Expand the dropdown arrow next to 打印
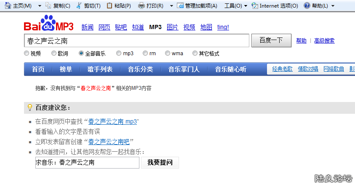The image size is (355, 185). [171, 6]
